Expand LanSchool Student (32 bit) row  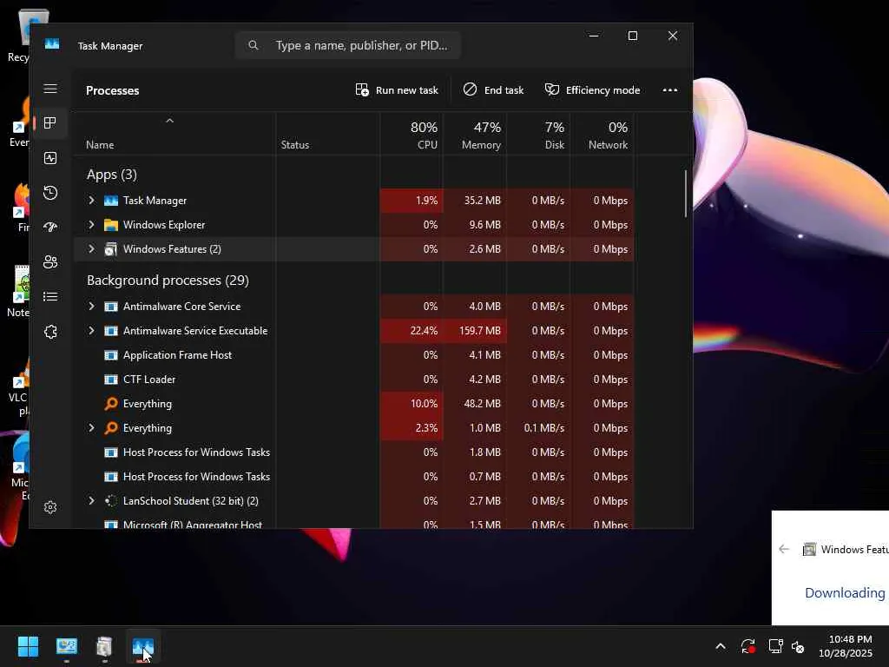tap(91, 501)
